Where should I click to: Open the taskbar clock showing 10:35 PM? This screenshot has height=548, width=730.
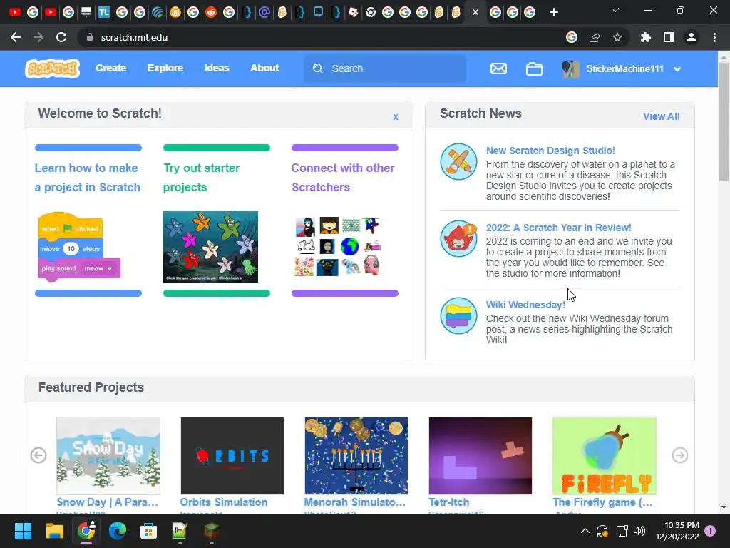677,531
